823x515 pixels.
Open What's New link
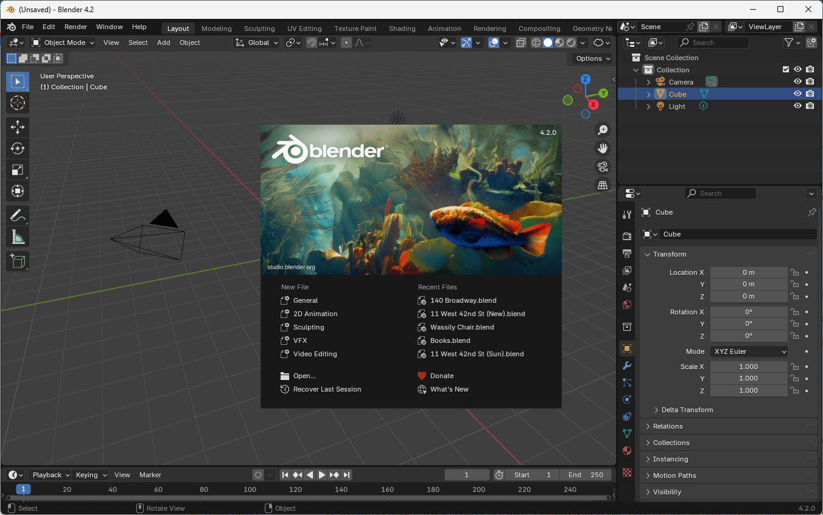449,389
